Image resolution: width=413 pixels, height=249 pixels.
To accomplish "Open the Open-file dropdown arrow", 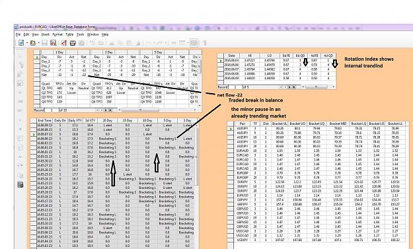I will pos(38,43).
